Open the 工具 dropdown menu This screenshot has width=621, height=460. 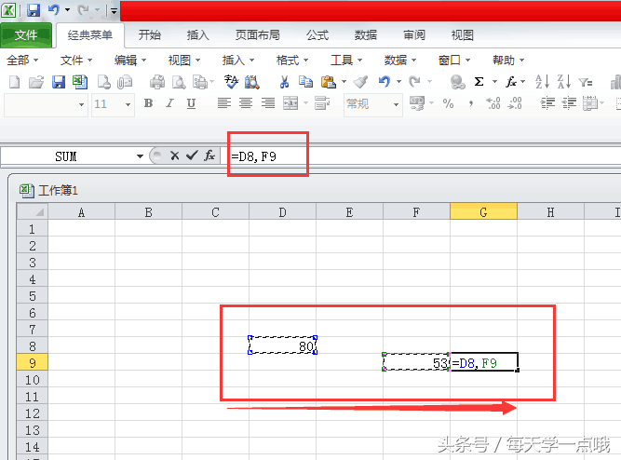(346, 61)
